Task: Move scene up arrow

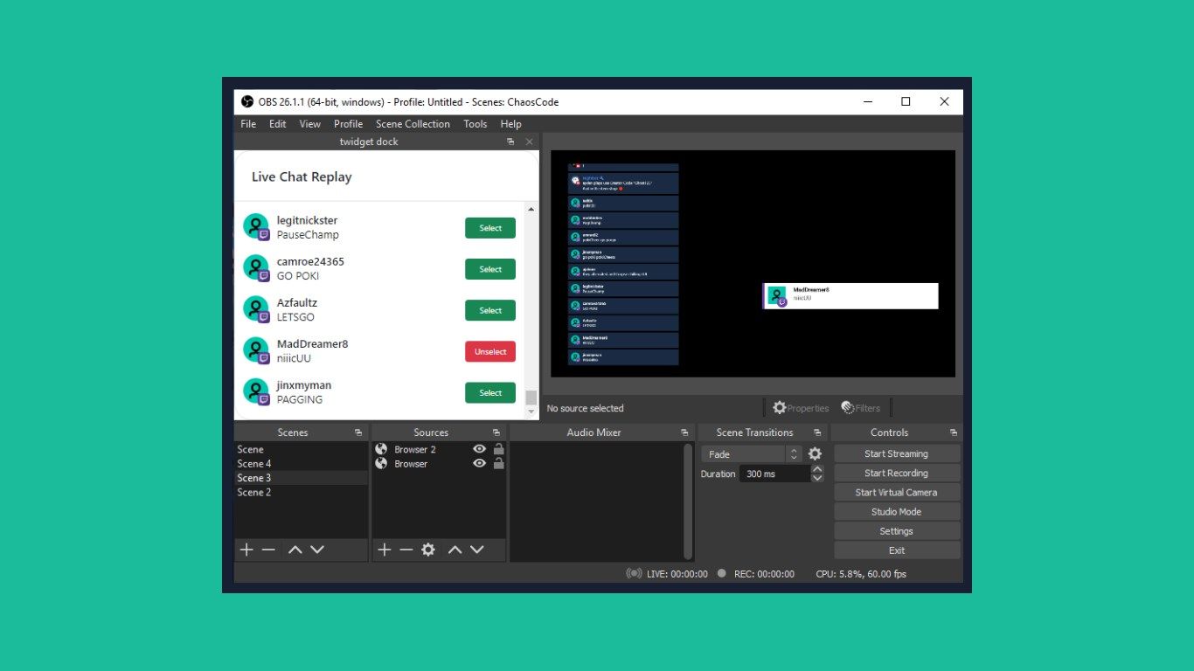Action: 295,550
